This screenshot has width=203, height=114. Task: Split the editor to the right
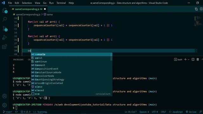pyautogui.click(x=201, y=9)
